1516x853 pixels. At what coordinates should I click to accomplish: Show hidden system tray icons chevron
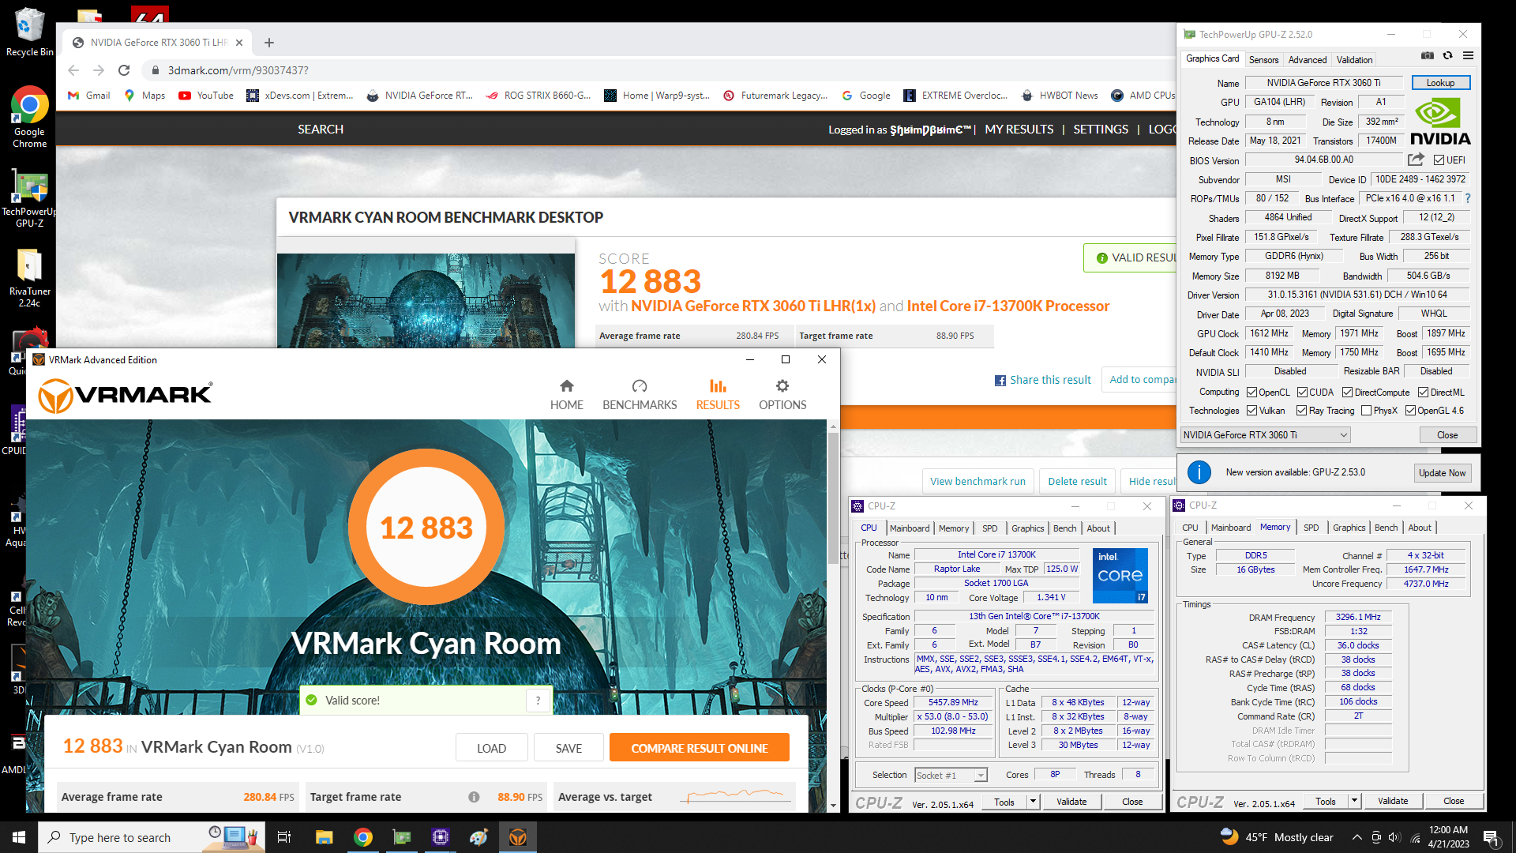(1357, 837)
